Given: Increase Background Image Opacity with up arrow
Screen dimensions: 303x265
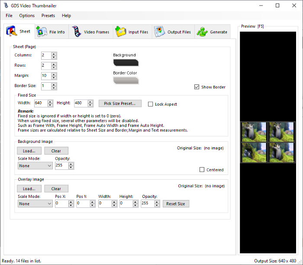Looking at the screenshot, I should (71, 164).
